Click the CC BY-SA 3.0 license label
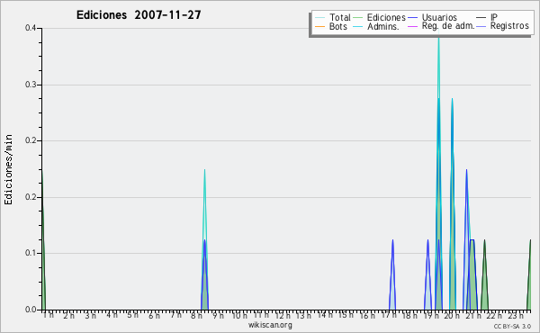Screen dimensions: 540x333 (x=512, y=327)
